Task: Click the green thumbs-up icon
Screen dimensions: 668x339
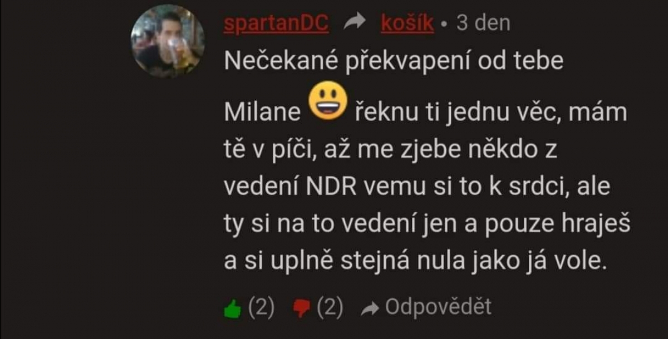Action: tap(232, 308)
